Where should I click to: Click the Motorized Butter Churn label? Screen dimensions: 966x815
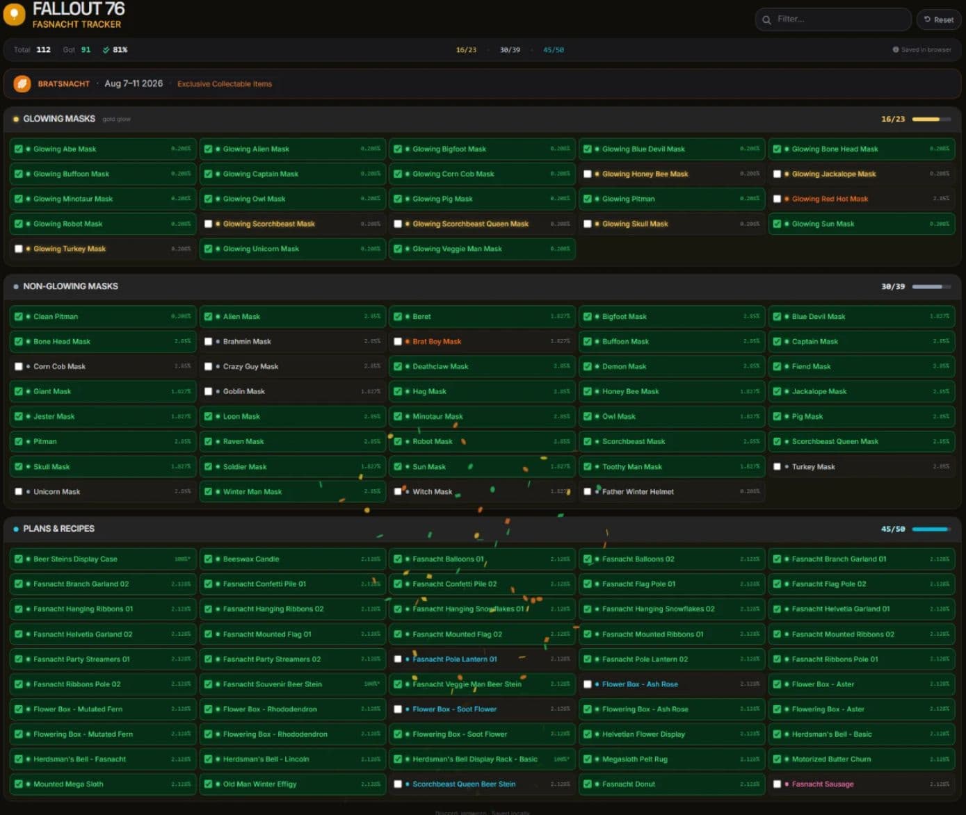coord(831,759)
